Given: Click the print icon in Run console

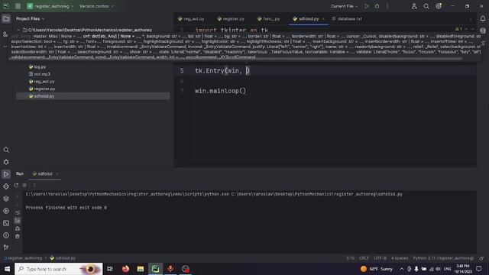Looking at the screenshot, I should (x=18, y=228).
